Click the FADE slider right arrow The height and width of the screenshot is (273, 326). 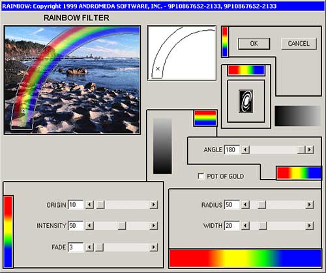point(154,247)
